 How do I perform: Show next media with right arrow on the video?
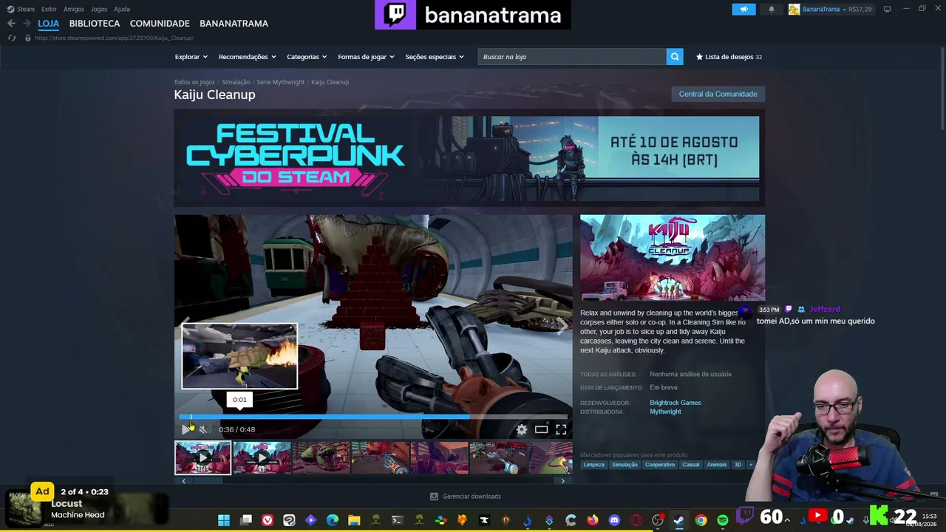pyautogui.click(x=562, y=326)
